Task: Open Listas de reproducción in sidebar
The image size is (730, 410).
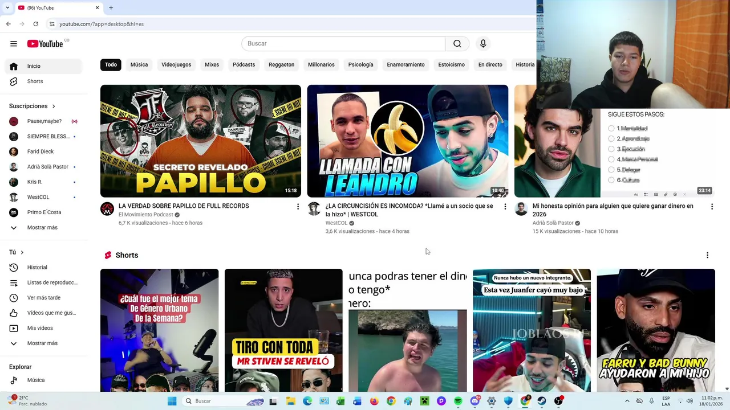Action: click(x=43, y=282)
